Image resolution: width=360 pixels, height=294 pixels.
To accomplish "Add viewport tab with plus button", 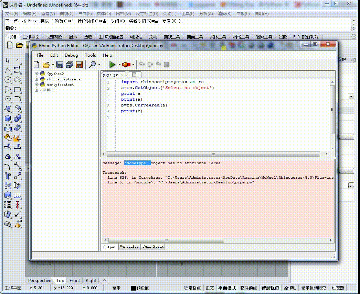I will (105, 281).
